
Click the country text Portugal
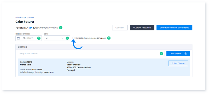coord(71,70)
